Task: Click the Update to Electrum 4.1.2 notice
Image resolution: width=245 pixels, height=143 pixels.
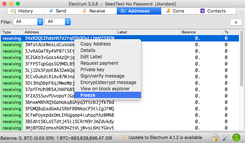Action: 165,137
